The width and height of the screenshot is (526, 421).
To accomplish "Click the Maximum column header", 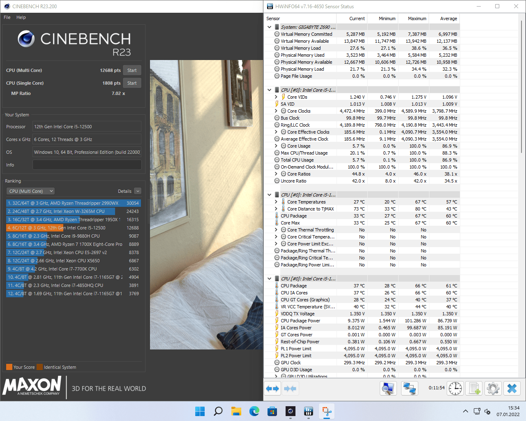I will [413, 19].
